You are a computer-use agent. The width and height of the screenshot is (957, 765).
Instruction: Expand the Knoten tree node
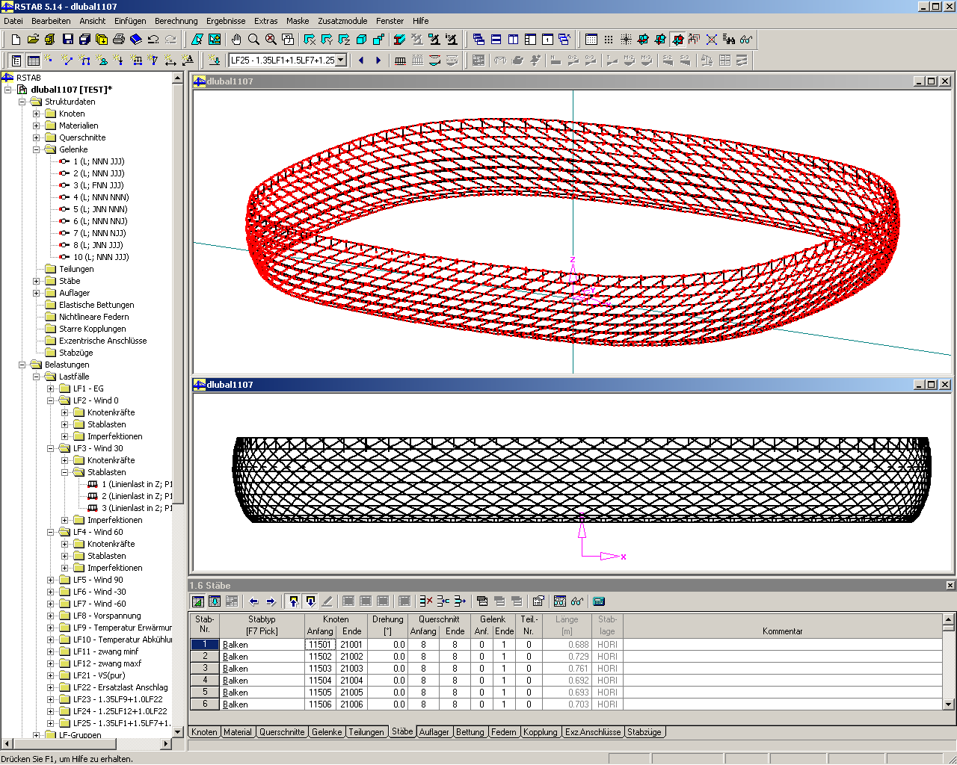click(x=37, y=113)
